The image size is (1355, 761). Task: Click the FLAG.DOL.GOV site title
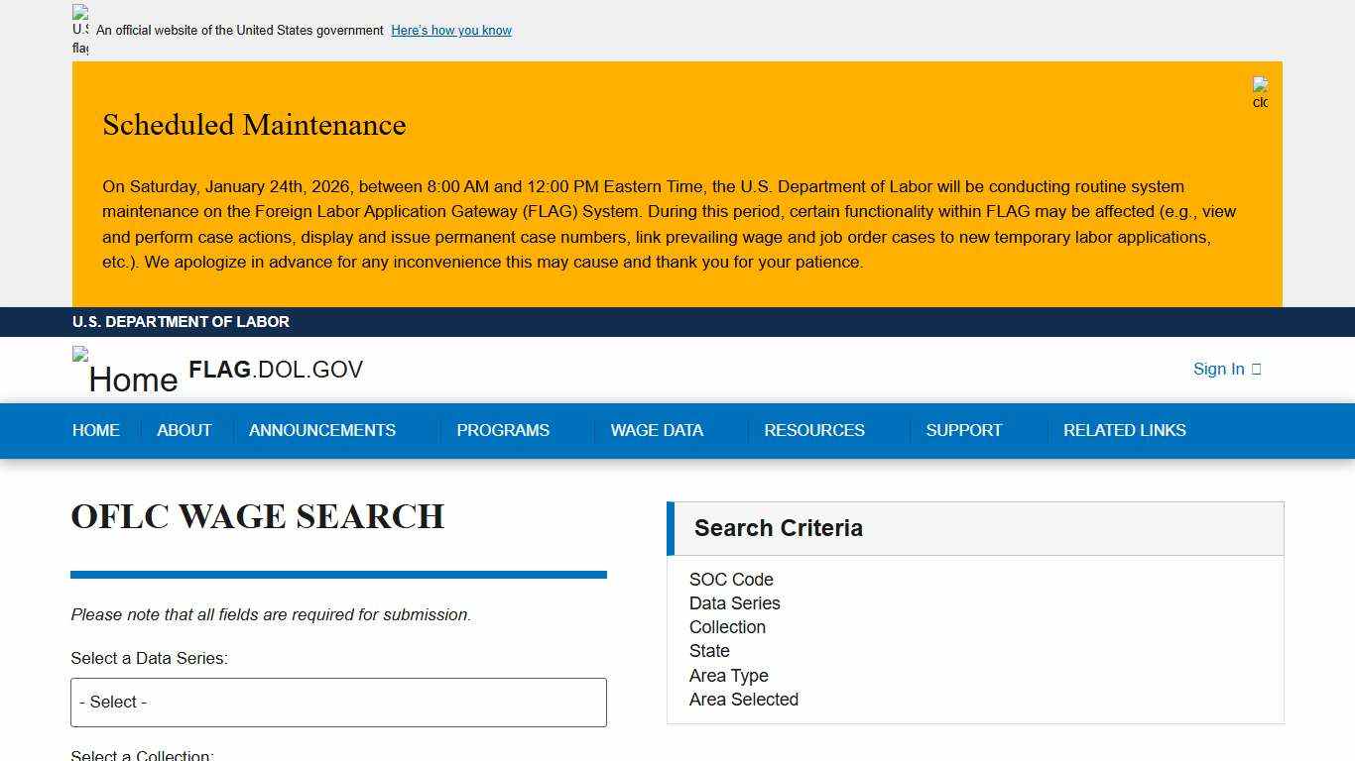pyautogui.click(x=277, y=369)
